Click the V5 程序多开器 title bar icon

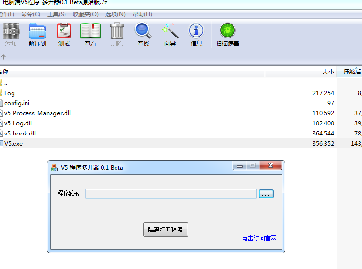pos(54,168)
